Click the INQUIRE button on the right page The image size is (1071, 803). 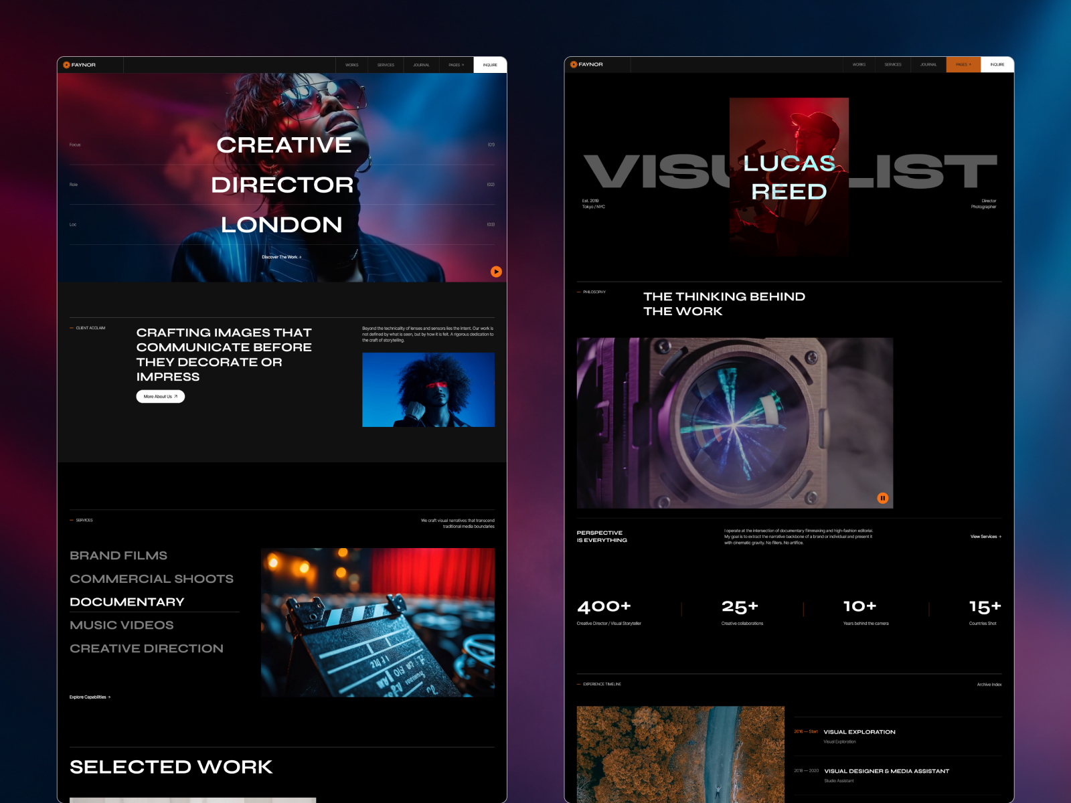pos(997,64)
